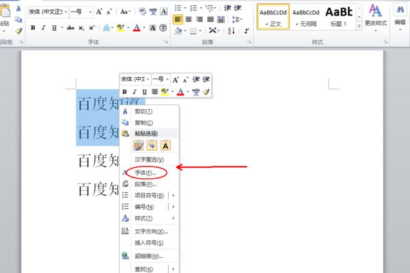Screen dimensions: 410x273
Task: Click Bold in the mini toolbar
Action: tap(125, 91)
